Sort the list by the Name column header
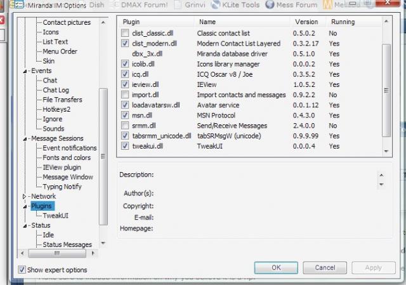The width and height of the screenshot is (406, 285). tap(207, 22)
